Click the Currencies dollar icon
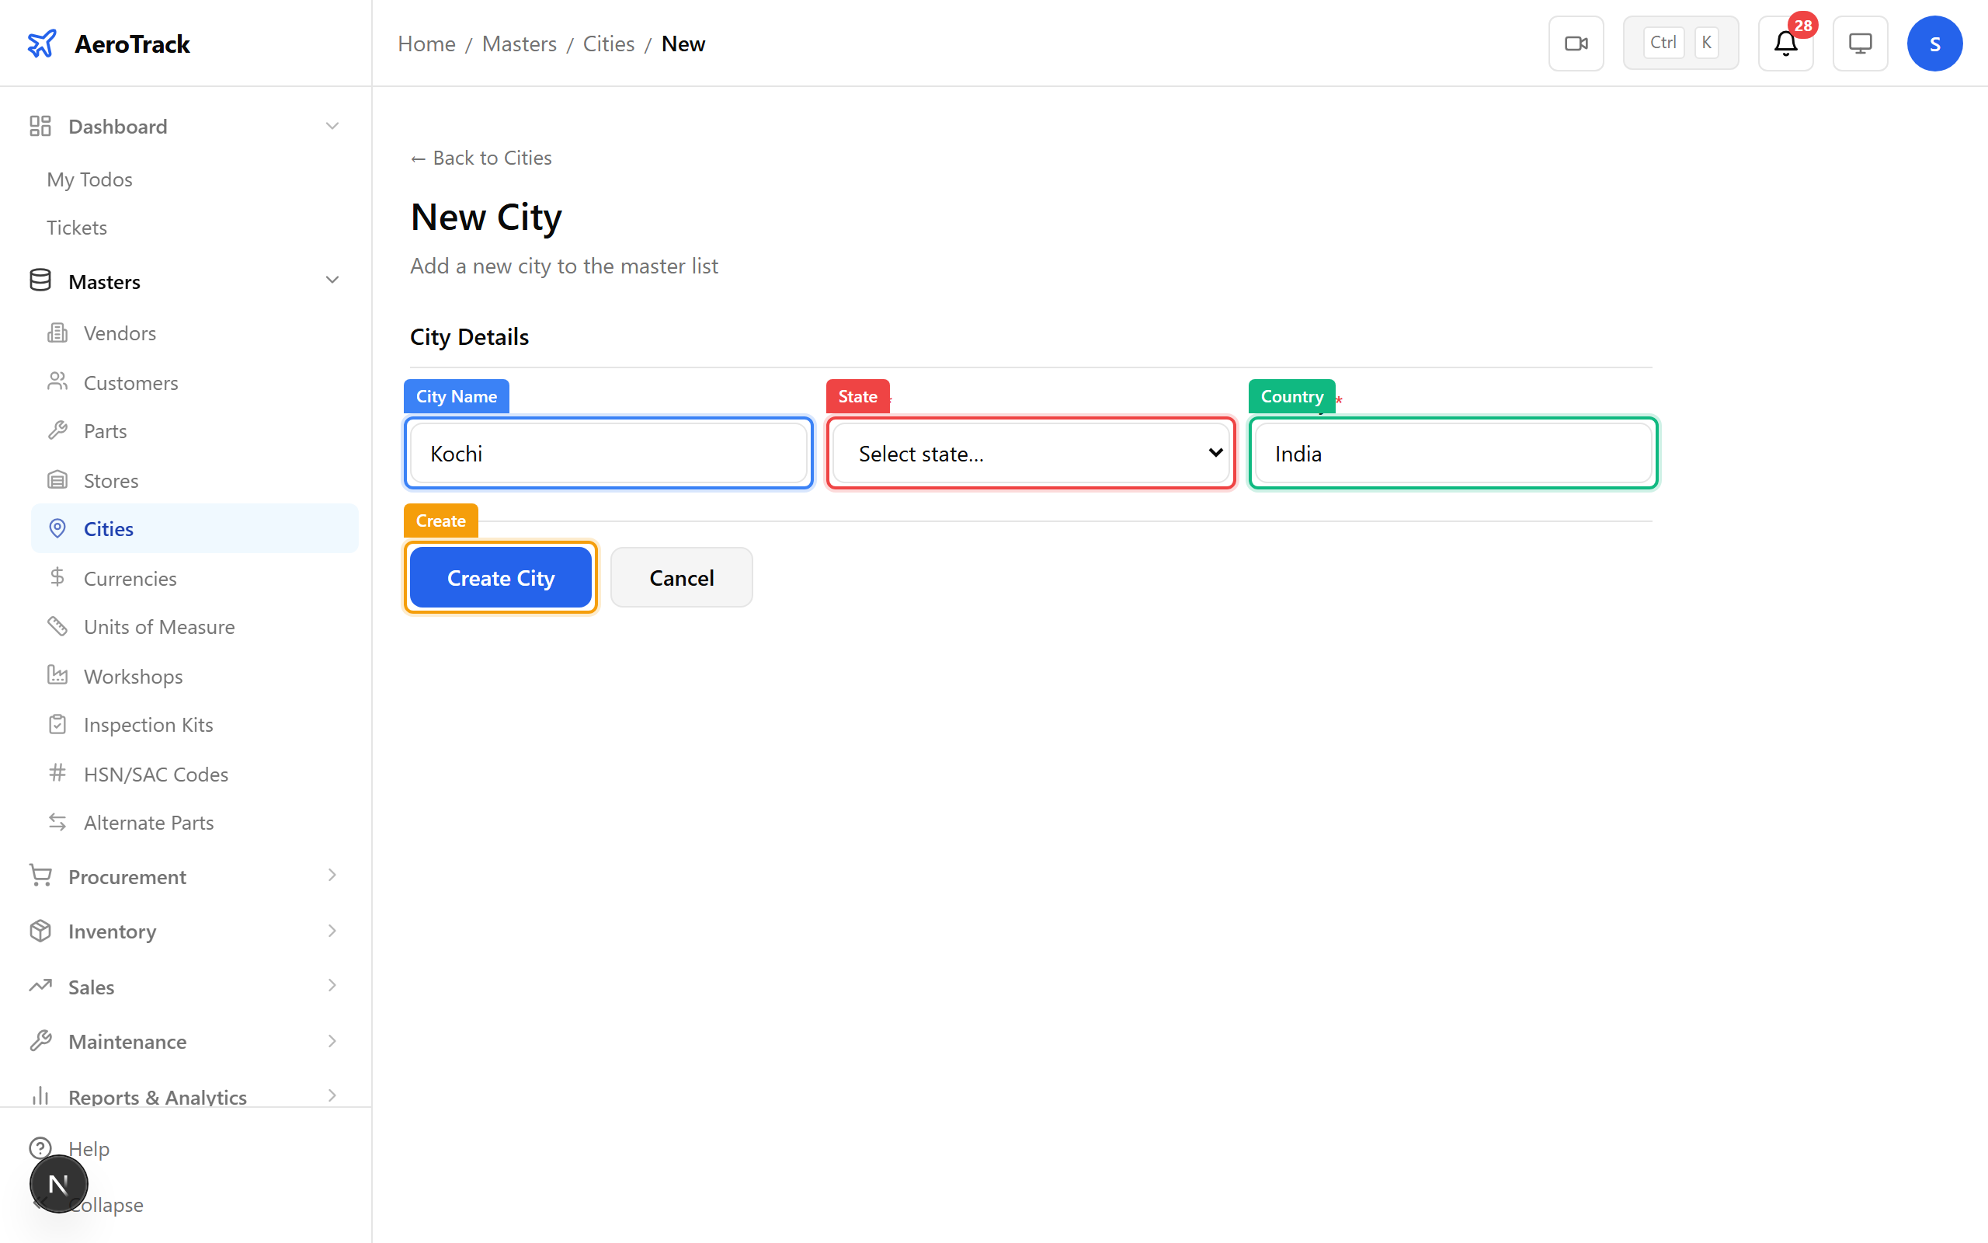1988x1243 pixels. coord(57,577)
